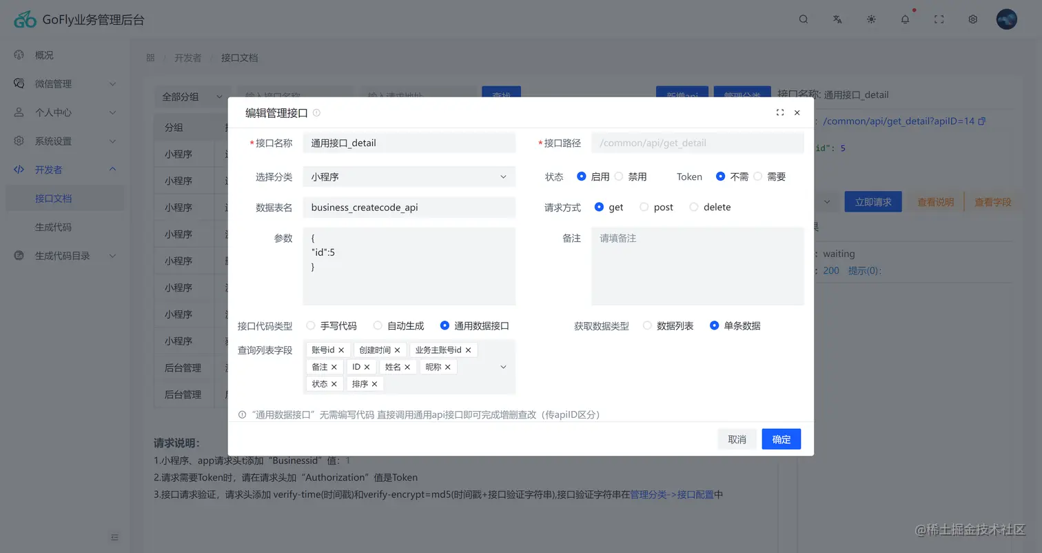This screenshot has height=553, width=1042.
Task: Open the 选择分类 dropdown showing 小程序
Action: coord(409,177)
